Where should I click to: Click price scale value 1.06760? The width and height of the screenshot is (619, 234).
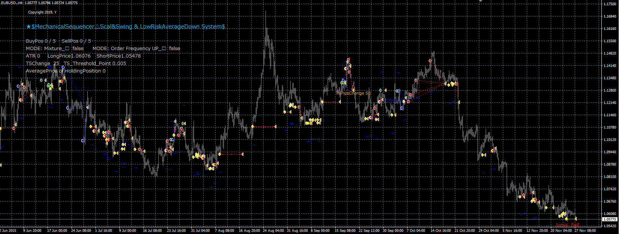[x=610, y=201]
